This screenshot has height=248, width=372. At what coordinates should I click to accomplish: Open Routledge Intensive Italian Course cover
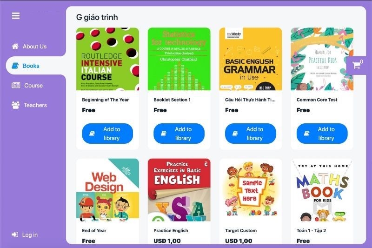point(107,59)
